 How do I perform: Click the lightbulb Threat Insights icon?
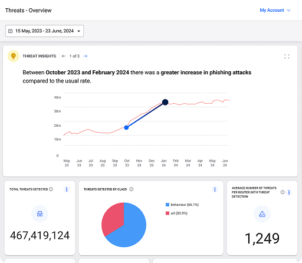pyautogui.click(x=14, y=56)
